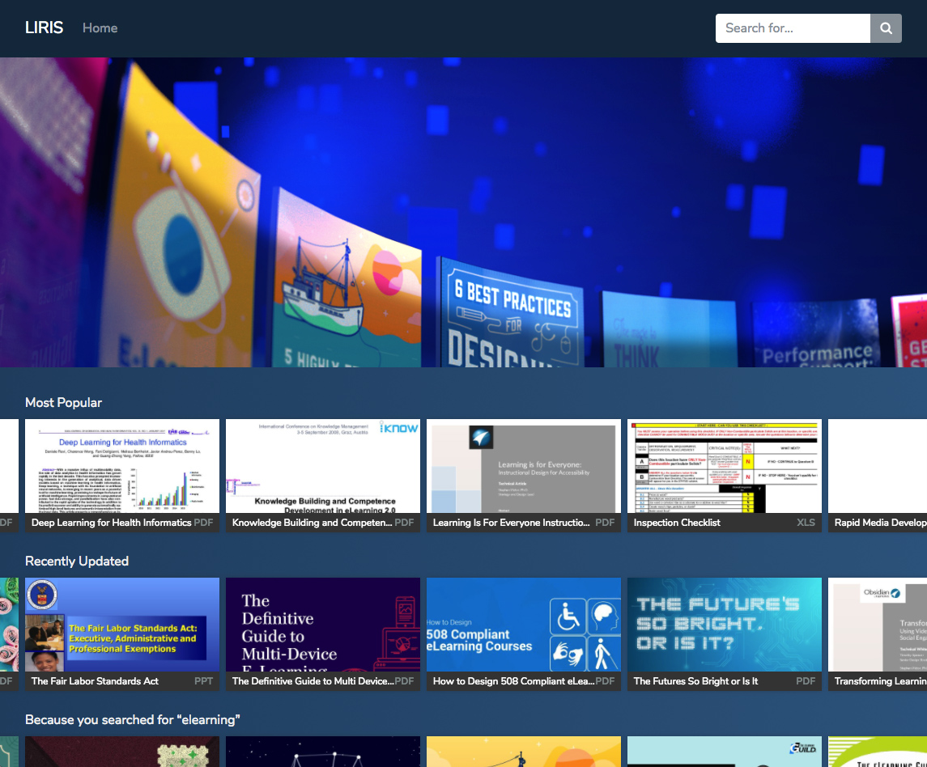The width and height of the screenshot is (927, 767).
Task: Open Deep Learning for Health Informatics thumbnail
Action: pos(122,466)
